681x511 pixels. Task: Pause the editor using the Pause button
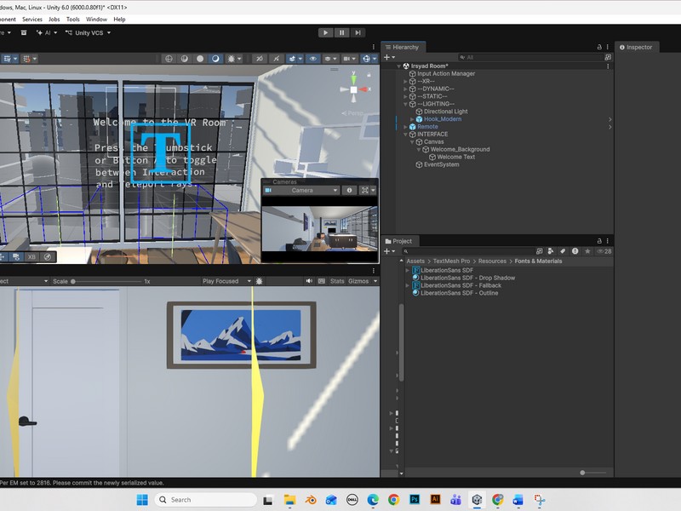click(x=342, y=32)
